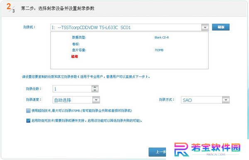Click the blue refresh button beside the burner list

point(221,27)
